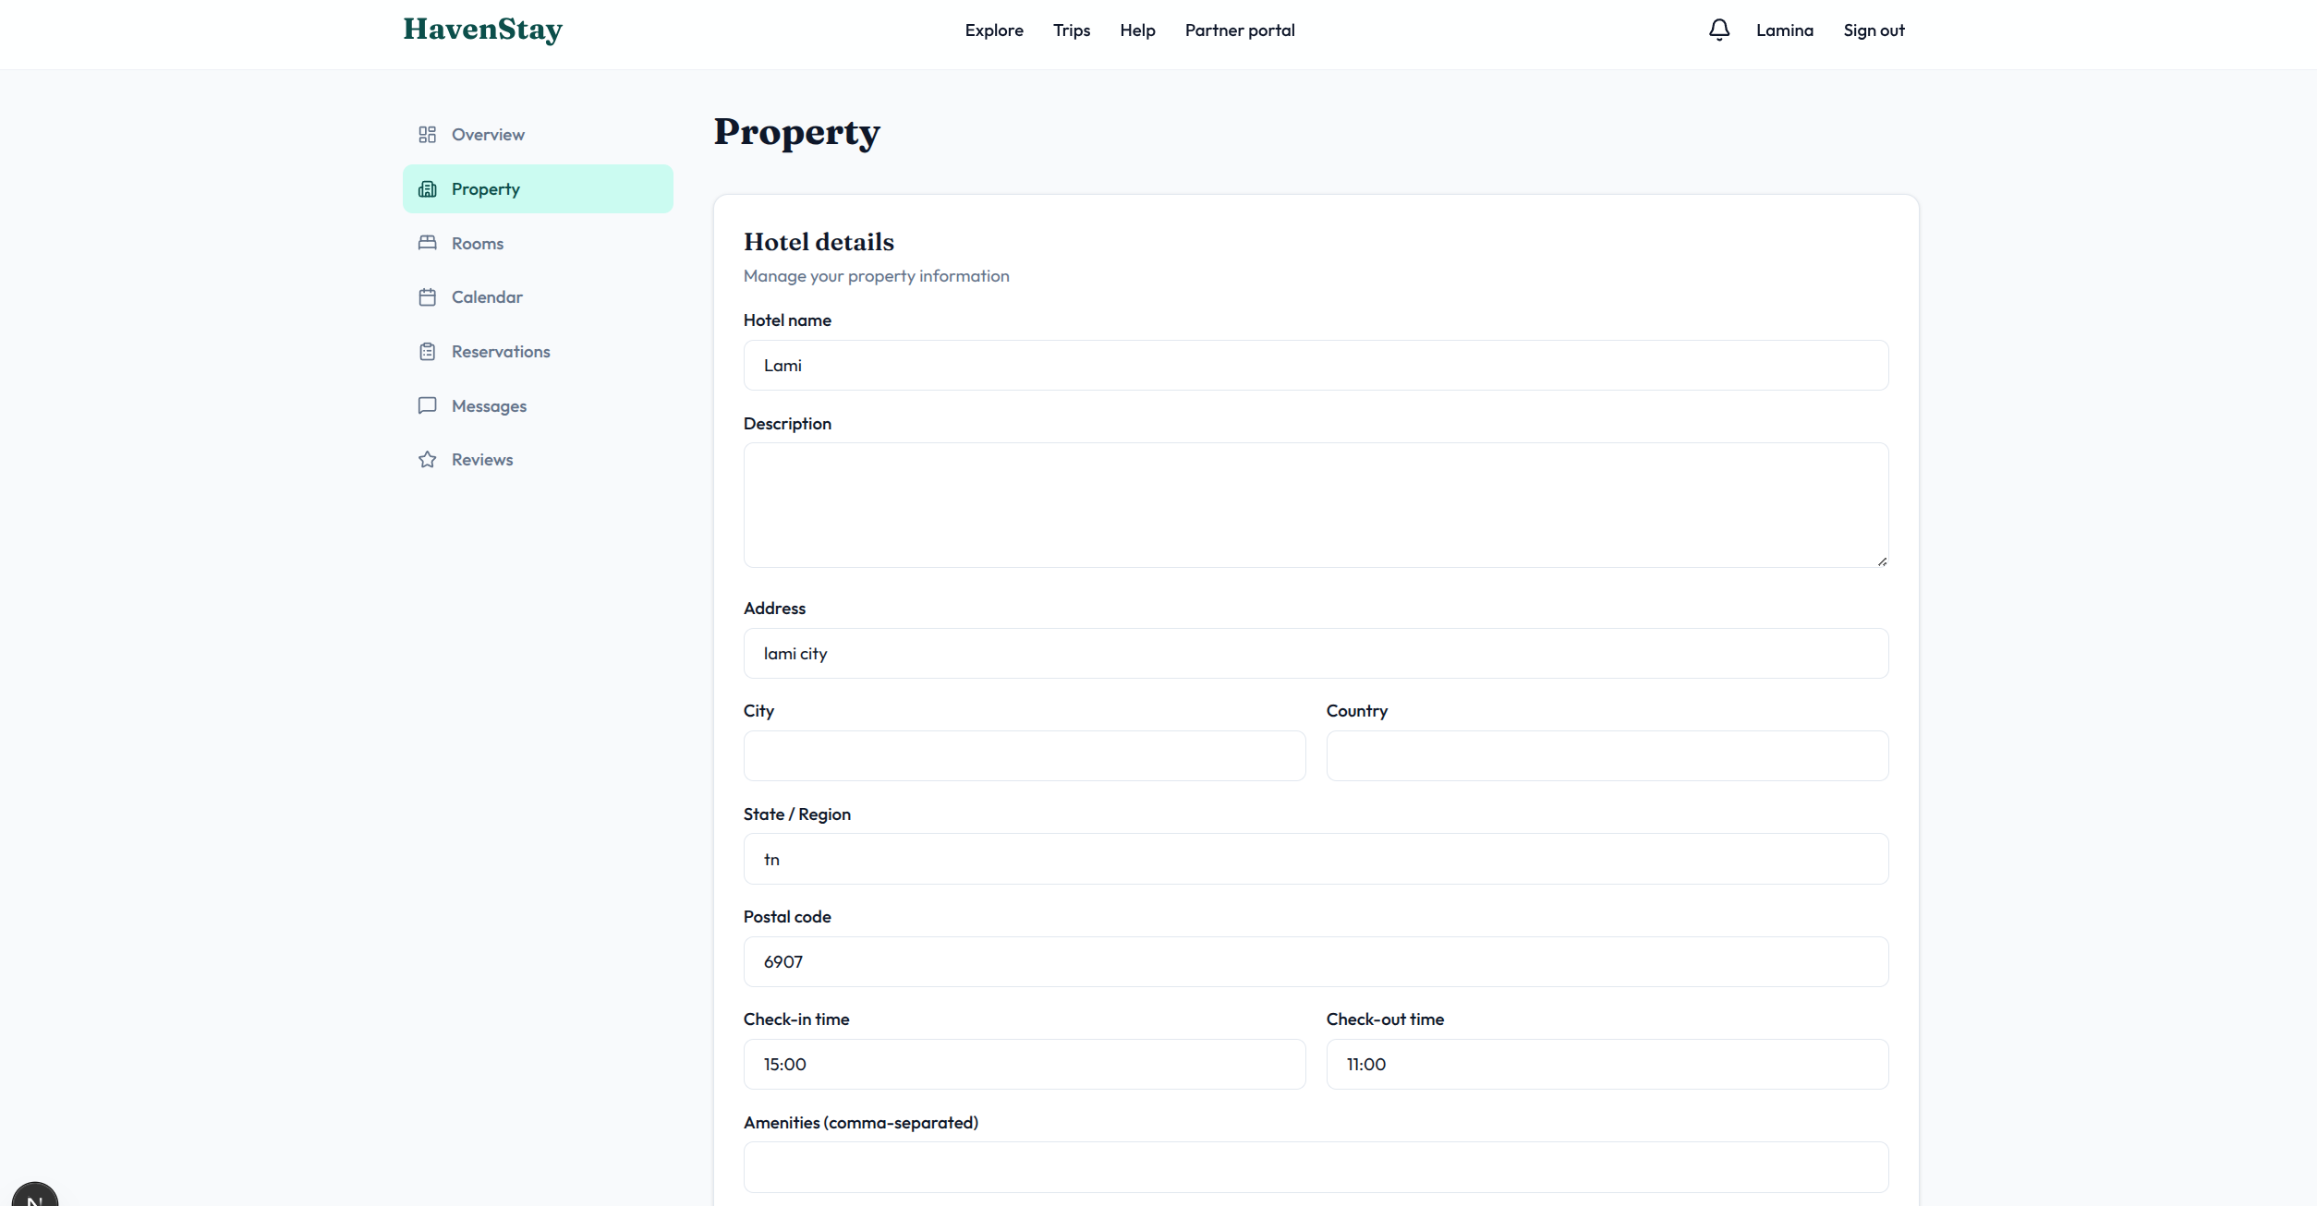Open the notifications bell
2317x1206 pixels.
(x=1718, y=30)
